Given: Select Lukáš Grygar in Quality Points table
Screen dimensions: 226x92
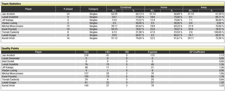Looking at the screenshot, I should click(9, 82).
